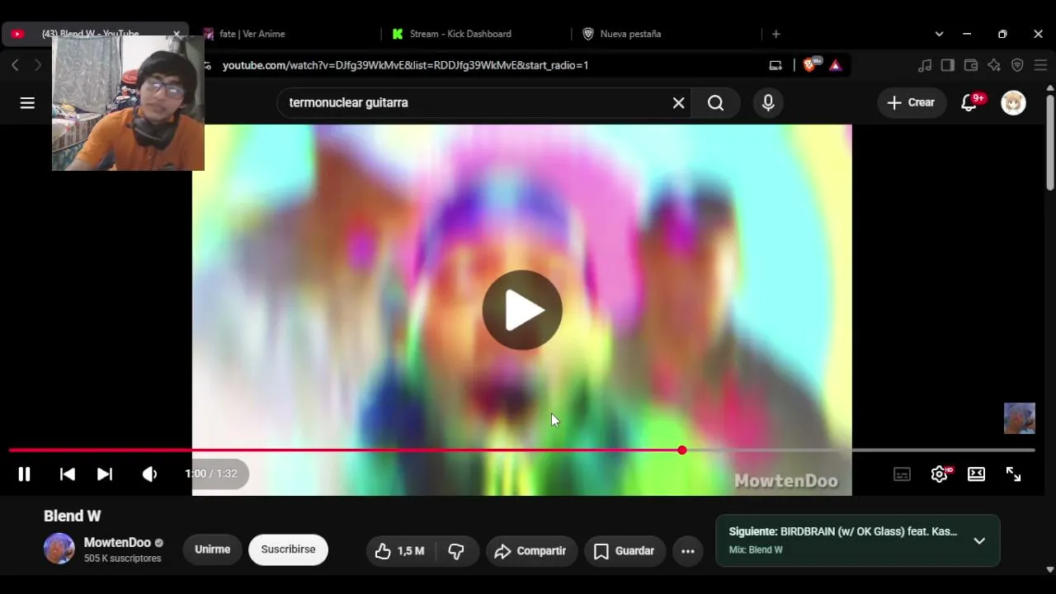Click the Suscribirse button

[288, 549]
